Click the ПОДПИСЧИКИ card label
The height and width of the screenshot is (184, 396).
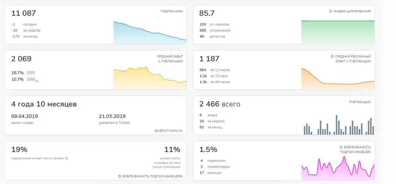pos(172,11)
